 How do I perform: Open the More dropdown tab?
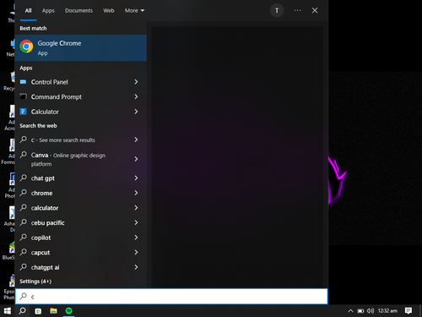coord(134,11)
